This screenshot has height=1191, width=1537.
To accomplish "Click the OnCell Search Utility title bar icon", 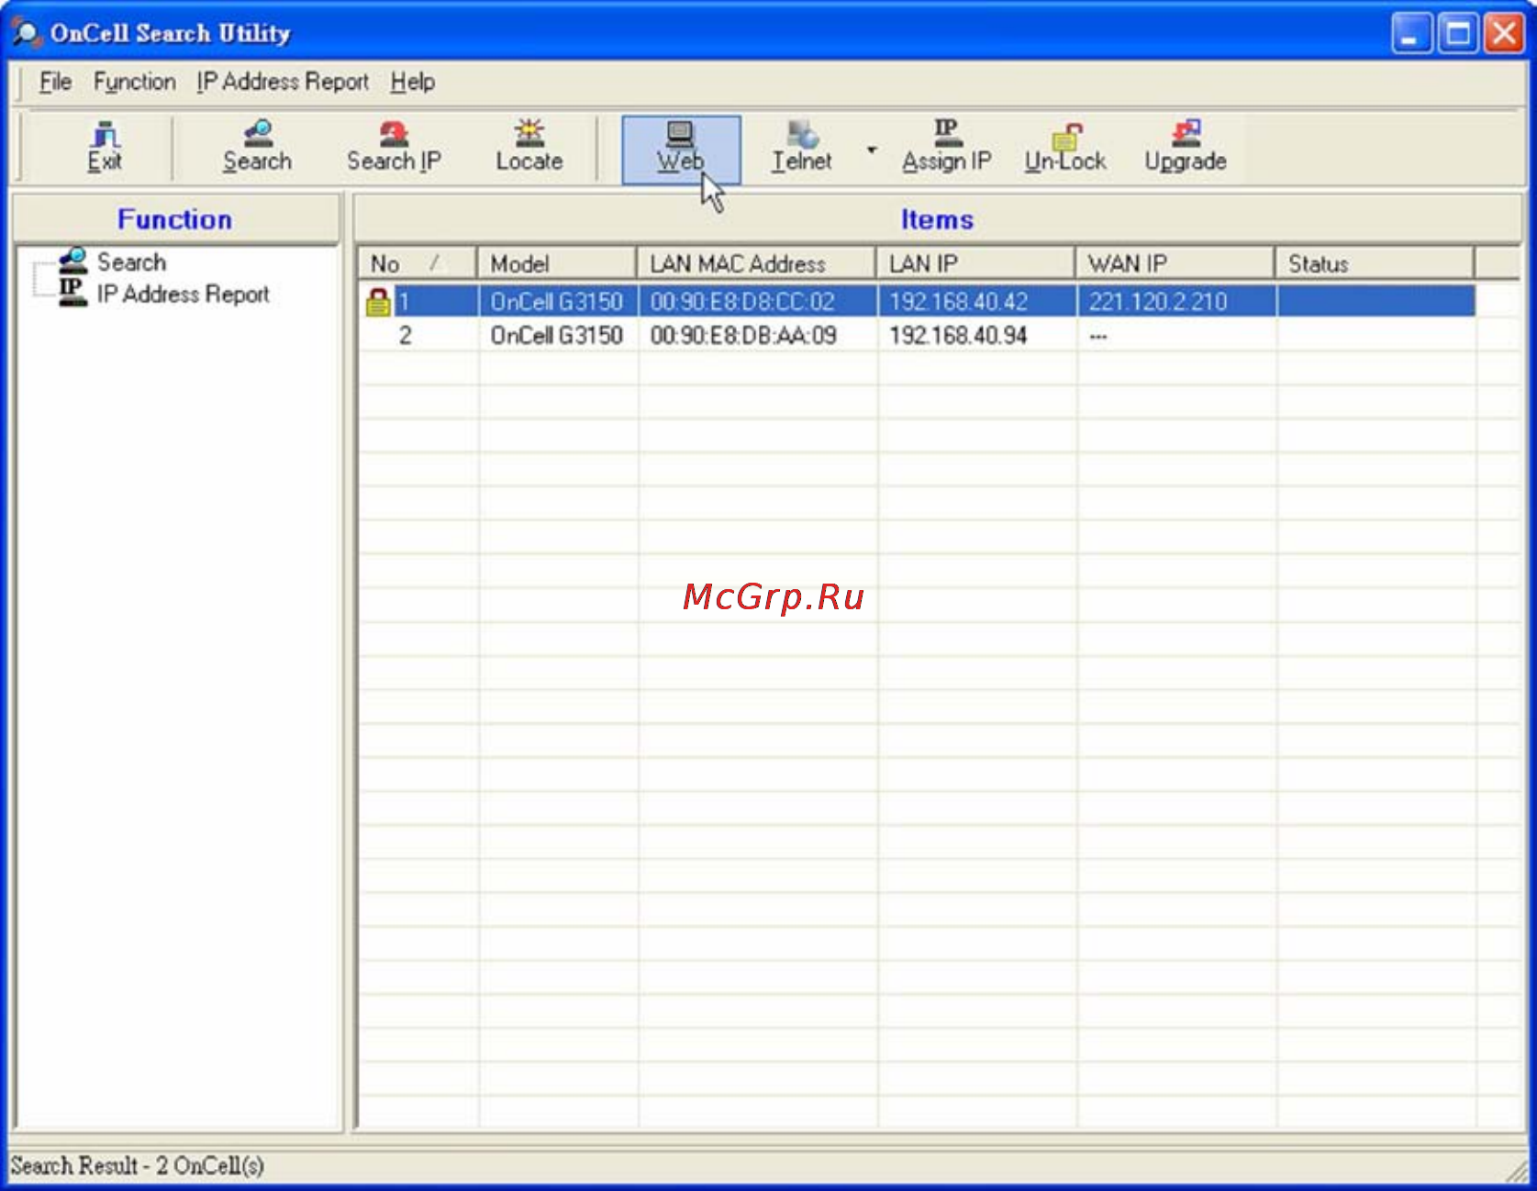I will [26, 33].
